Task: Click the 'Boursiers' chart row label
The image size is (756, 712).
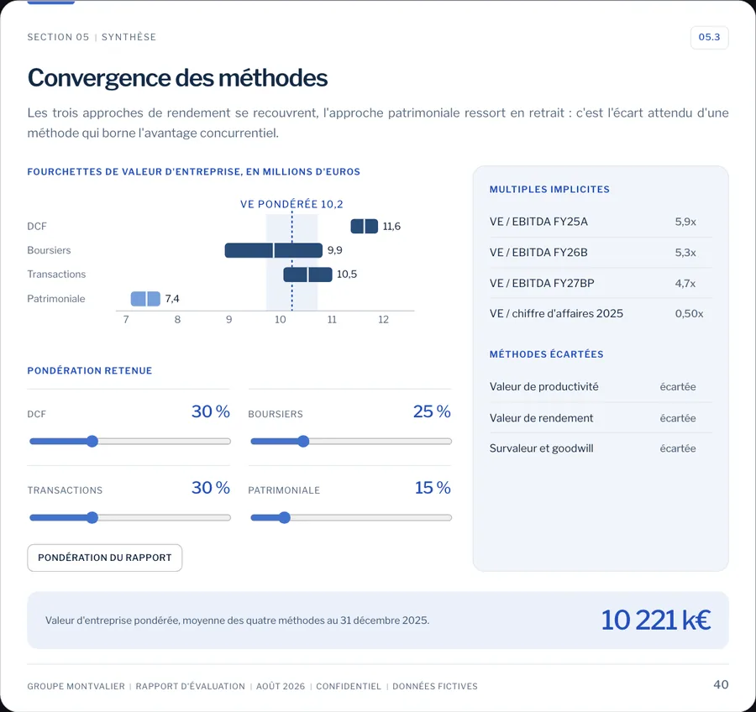Action: tap(49, 250)
